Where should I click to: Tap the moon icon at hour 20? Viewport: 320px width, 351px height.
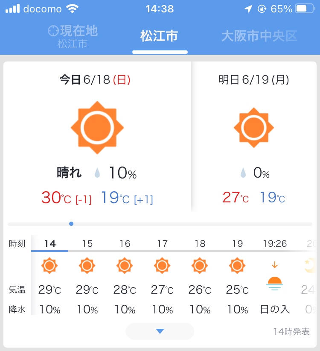coord(310,266)
